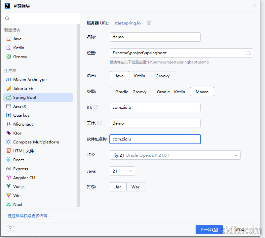The height and width of the screenshot is (238, 265).
Task: Expand the Java version dropdown
Action: click(122, 171)
